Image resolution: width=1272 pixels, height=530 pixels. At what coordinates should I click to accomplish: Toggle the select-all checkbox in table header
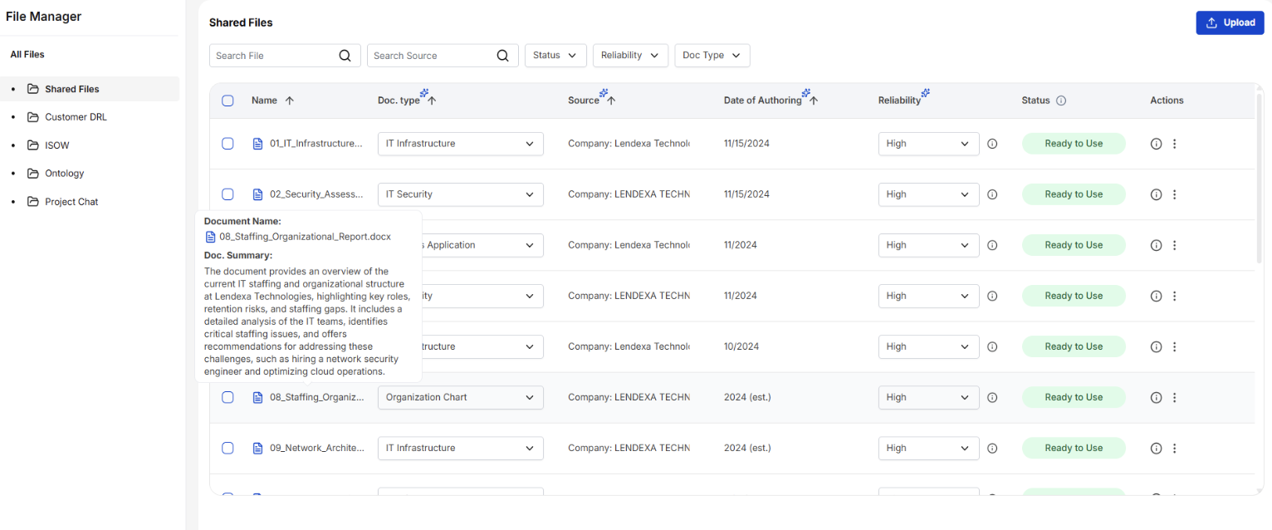[x=227, y=101]
